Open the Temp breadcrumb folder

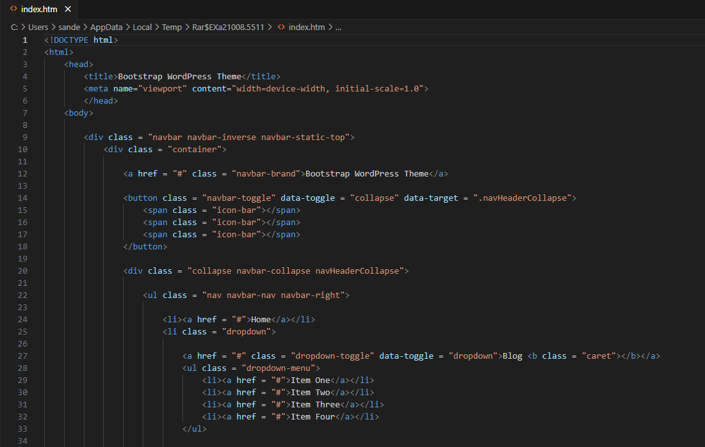(172, 27)
